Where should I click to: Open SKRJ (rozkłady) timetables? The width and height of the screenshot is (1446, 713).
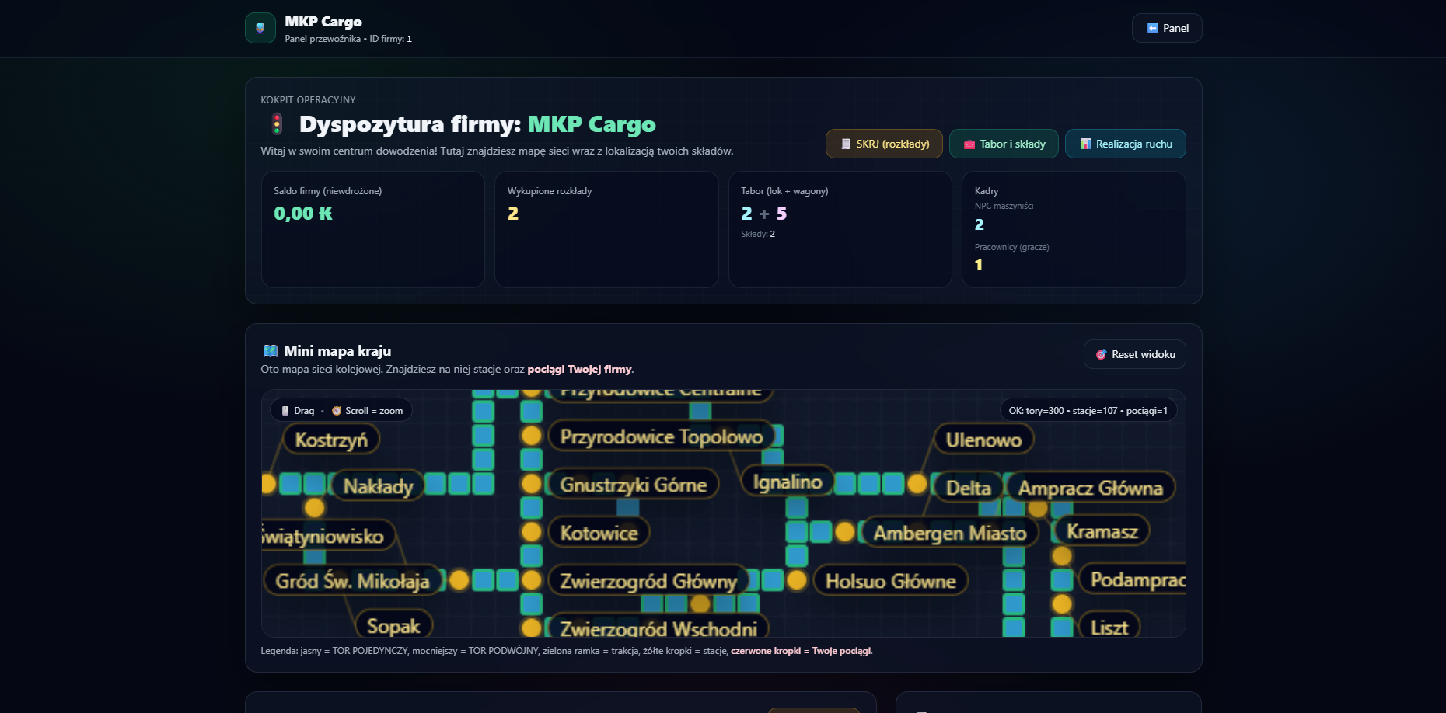pos(884,144)
